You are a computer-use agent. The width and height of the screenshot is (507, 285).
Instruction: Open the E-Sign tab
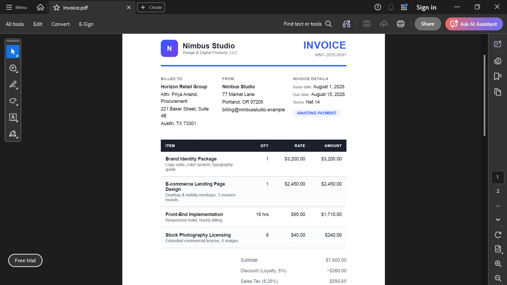[86, 24]
